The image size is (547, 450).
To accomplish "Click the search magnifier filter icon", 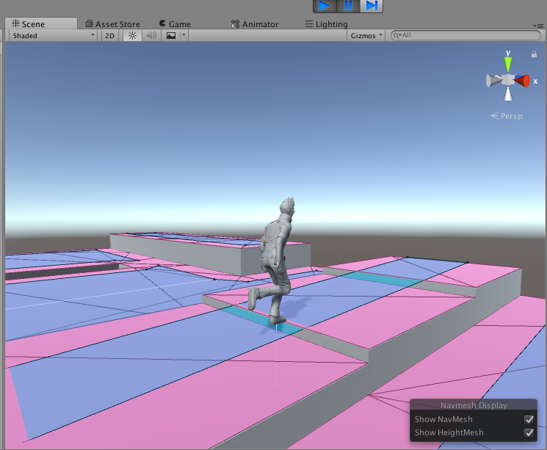I will click(397, 35).
